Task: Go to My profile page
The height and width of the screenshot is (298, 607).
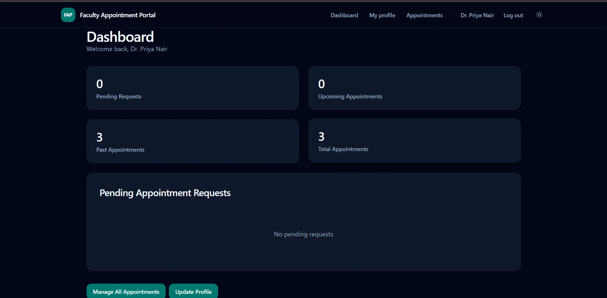Action: click(x=382, y=15)
